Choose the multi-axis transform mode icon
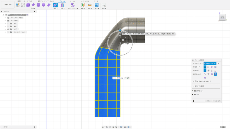Screen dimensions: 230x129 [x=205, y=67]
